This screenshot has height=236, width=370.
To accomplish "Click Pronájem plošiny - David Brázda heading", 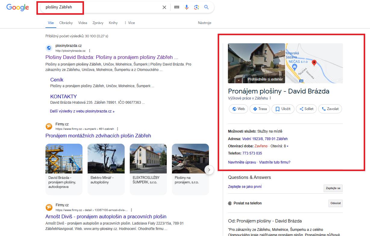I will [x=279, y=91].
